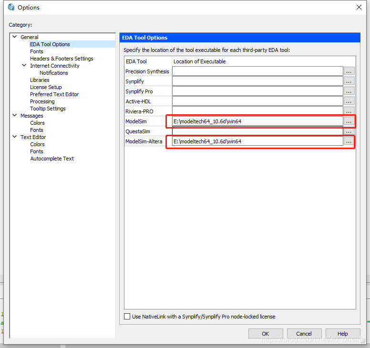The height and width of the screenshot is (348, 370).
Task: Click the ModelSim row label
Action: pos(136,121)
